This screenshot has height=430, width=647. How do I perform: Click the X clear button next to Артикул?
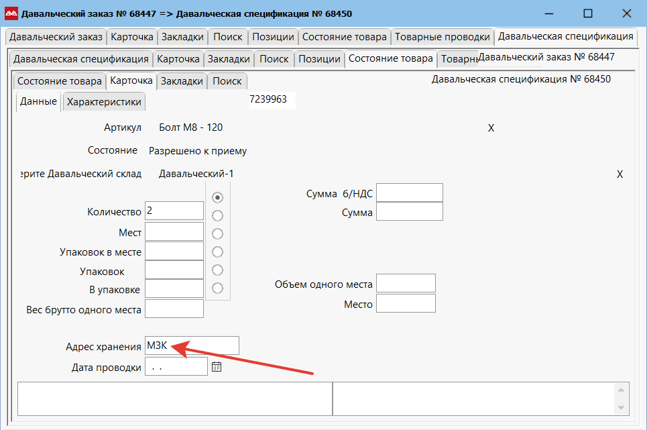[491, 128]
